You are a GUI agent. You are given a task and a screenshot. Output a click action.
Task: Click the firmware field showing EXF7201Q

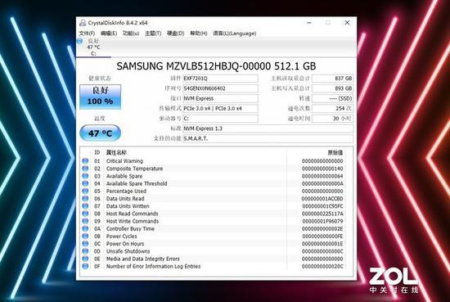click(x=220, y=79)
